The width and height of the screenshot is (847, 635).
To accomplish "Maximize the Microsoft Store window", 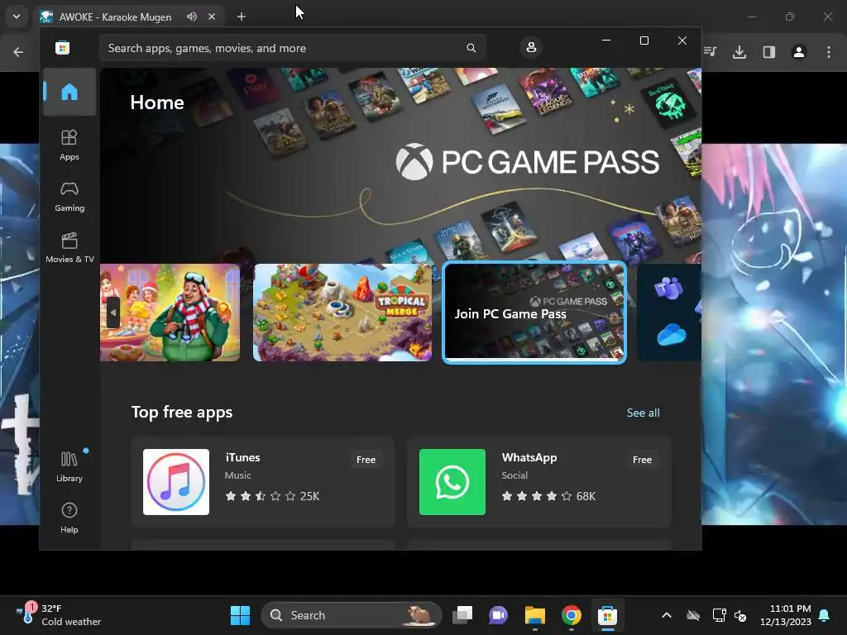I will 644,41.
